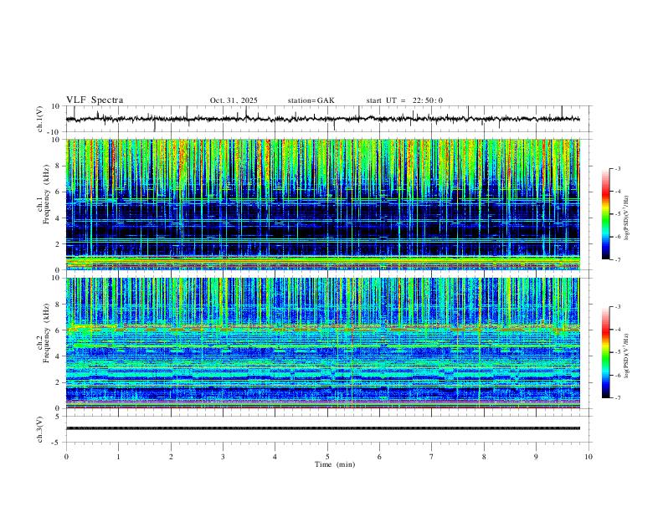Click the ch.2 spectrogram color scale bar
Image resolution: width=663 pixels, height=512 pixels.
click(x=605, y=352)
